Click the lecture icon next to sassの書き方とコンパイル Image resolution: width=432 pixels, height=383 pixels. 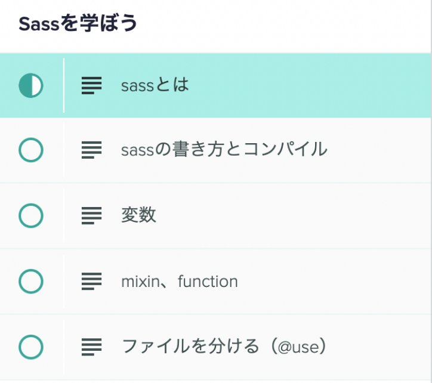click(x=91, y=150)
